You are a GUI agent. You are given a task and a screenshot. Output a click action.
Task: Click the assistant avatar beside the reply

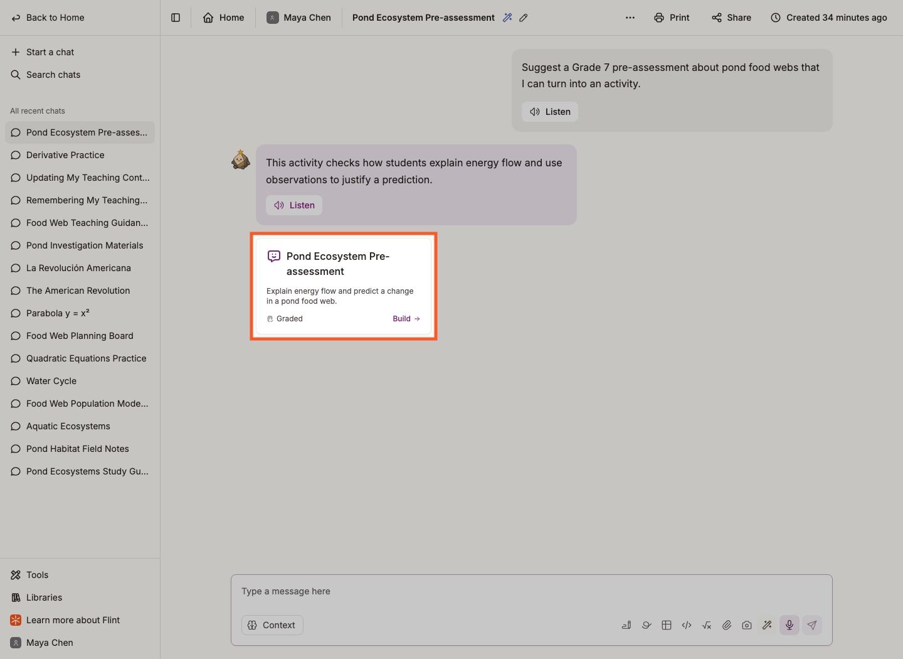pyautogui.click(x=241, y=159)
